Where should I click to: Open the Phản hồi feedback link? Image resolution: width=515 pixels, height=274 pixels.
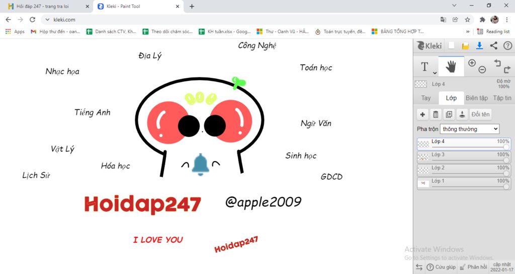tap(473, 267)
